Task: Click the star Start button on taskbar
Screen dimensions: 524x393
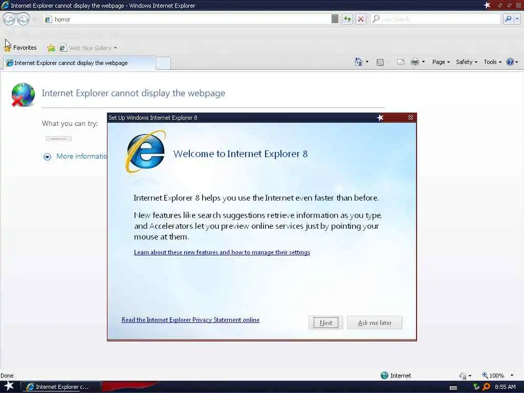Action: pos(8,386)
